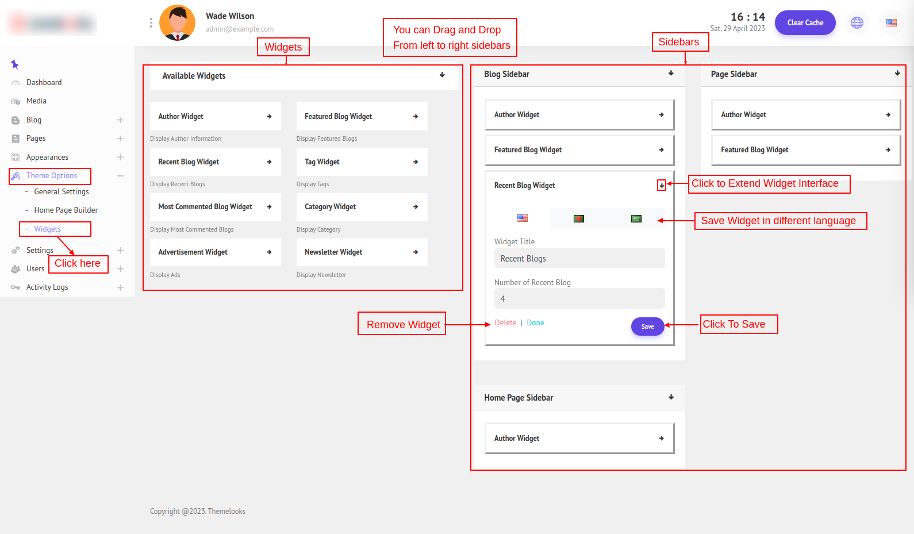
Task: Click the Delete link to remove widget
Action: (x=505, y=323)
